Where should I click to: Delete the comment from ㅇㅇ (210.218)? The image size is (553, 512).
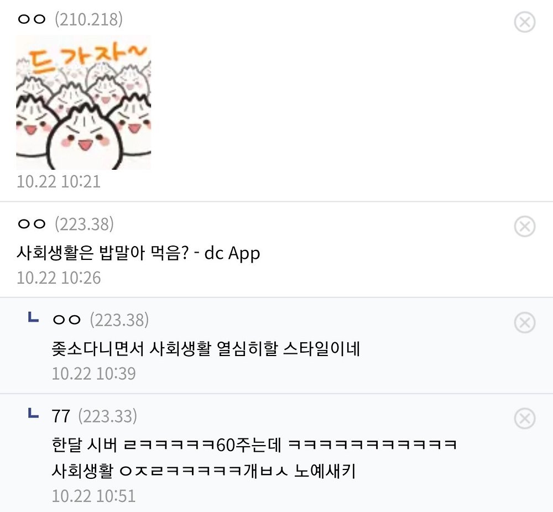525,22
